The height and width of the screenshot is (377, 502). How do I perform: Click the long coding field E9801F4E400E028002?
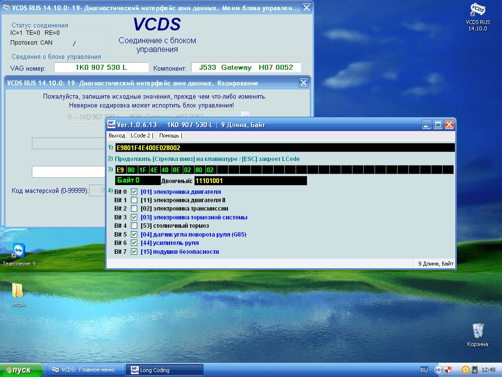point(285,148)
